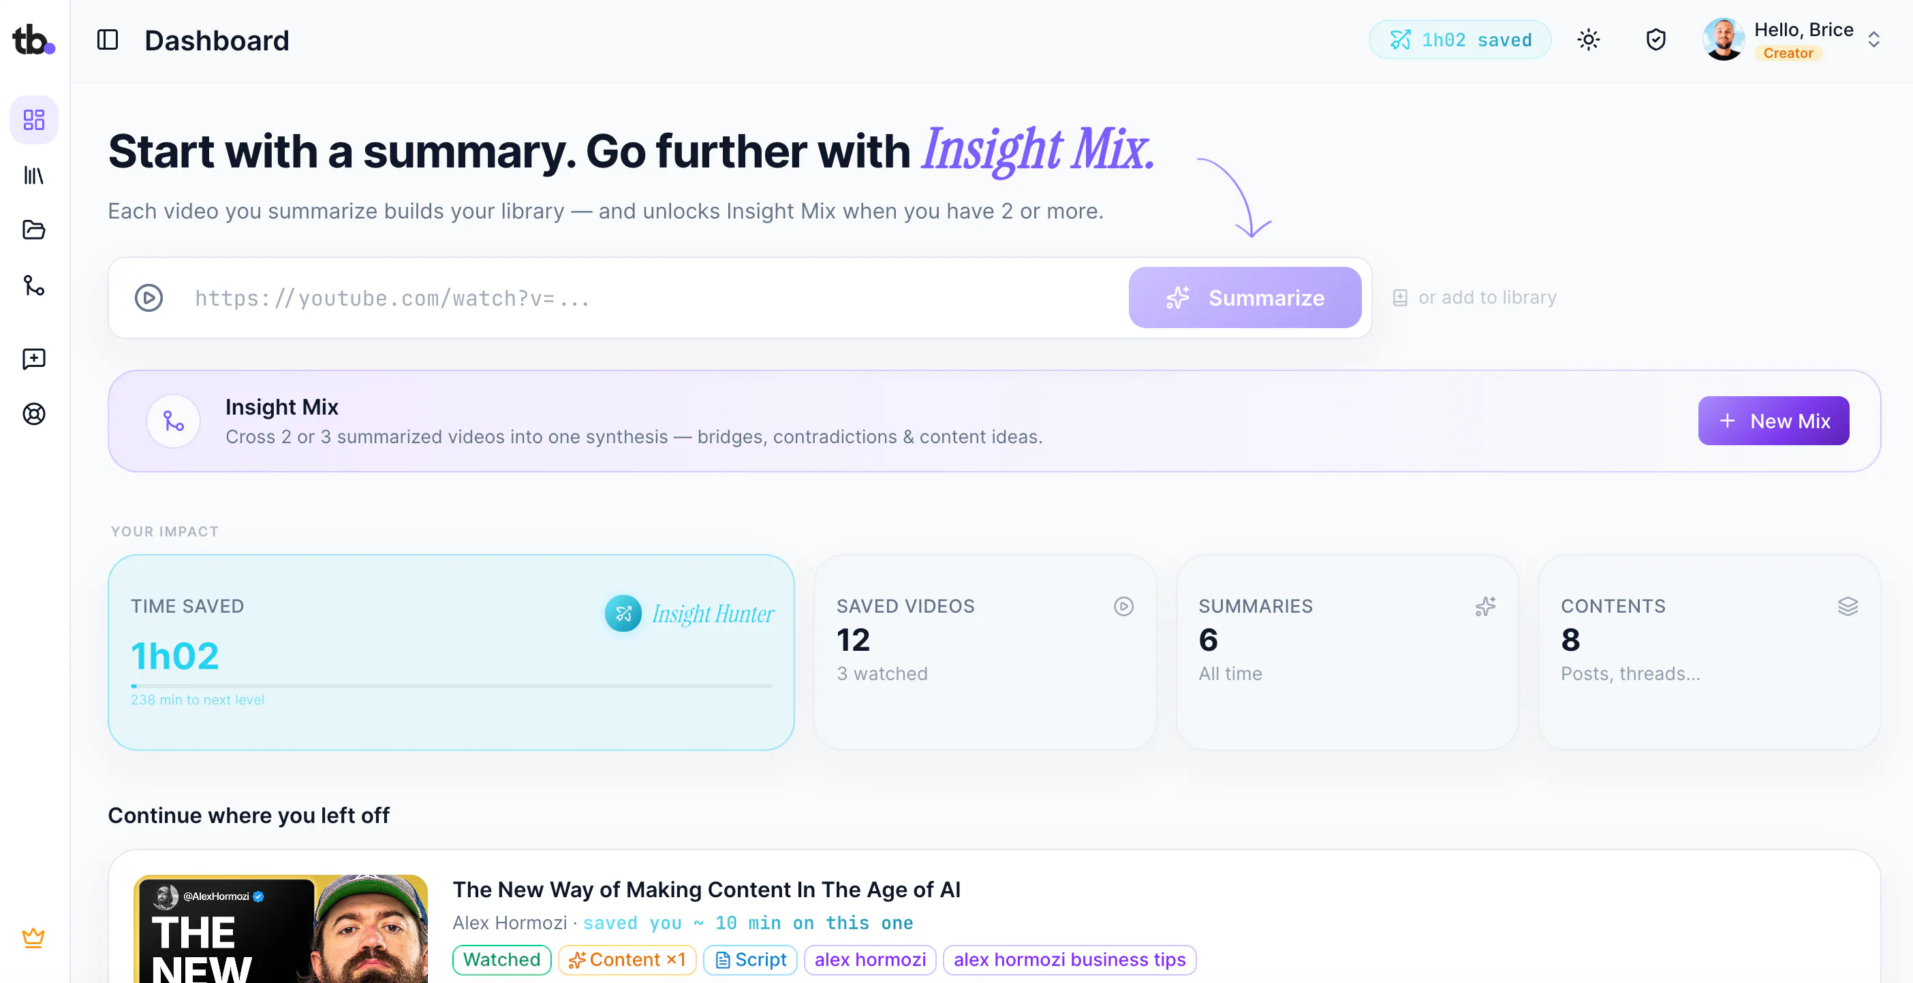Open the Alex Hormozi video thumbnail

281,929
